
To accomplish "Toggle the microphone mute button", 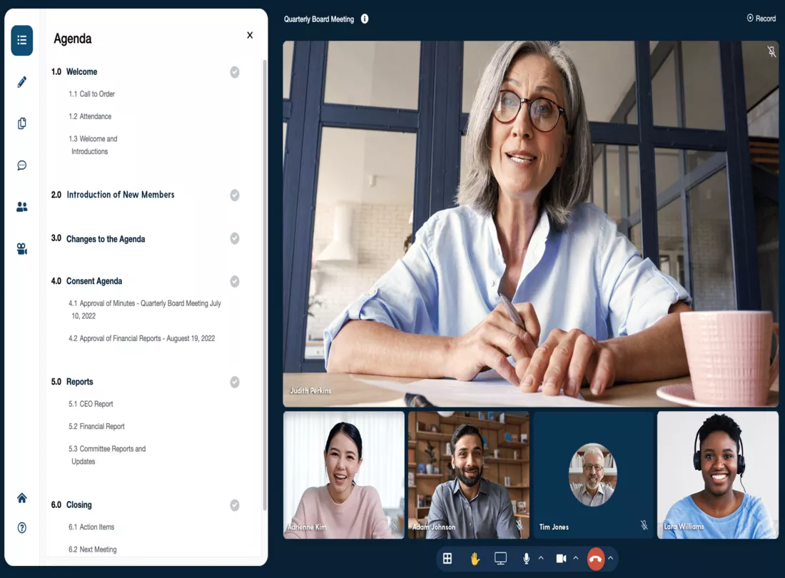I will (527, 558).
